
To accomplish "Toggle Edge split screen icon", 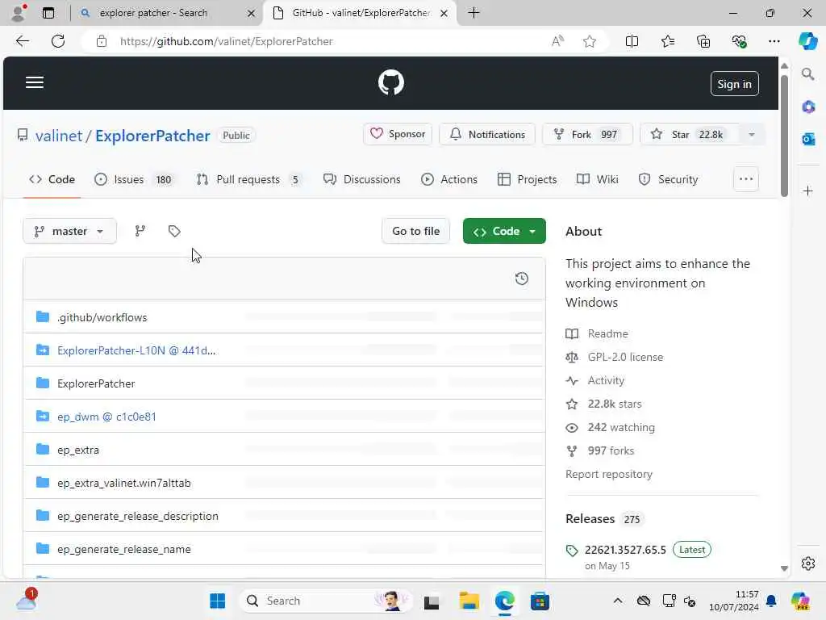I will click(x=632, y=41).
